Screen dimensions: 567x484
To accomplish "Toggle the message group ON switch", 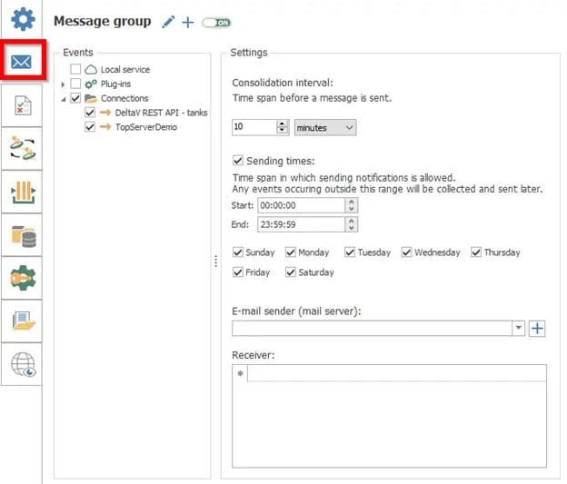I will 216,23.
